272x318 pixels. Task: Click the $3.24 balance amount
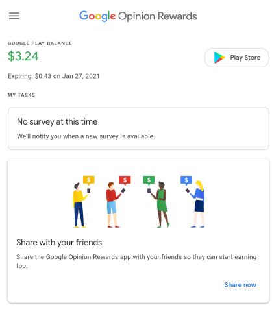pos(23,56)
